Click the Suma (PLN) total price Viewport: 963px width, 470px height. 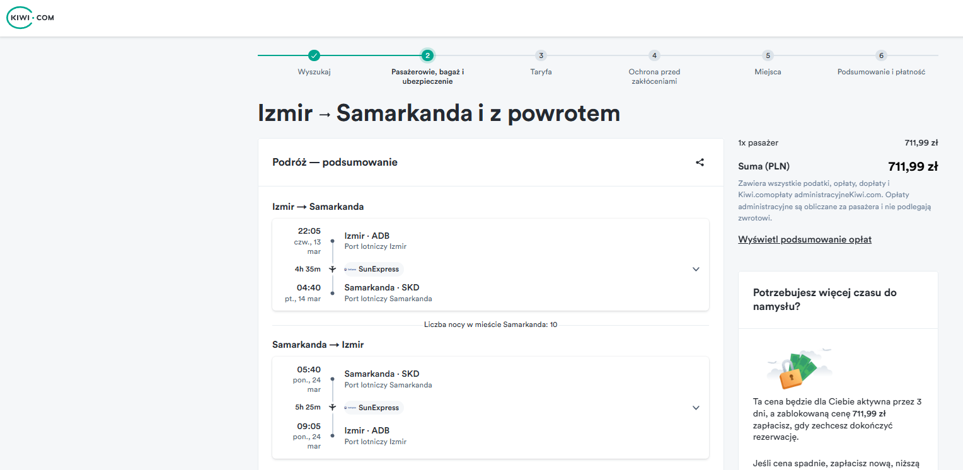(x=913, y=166)
